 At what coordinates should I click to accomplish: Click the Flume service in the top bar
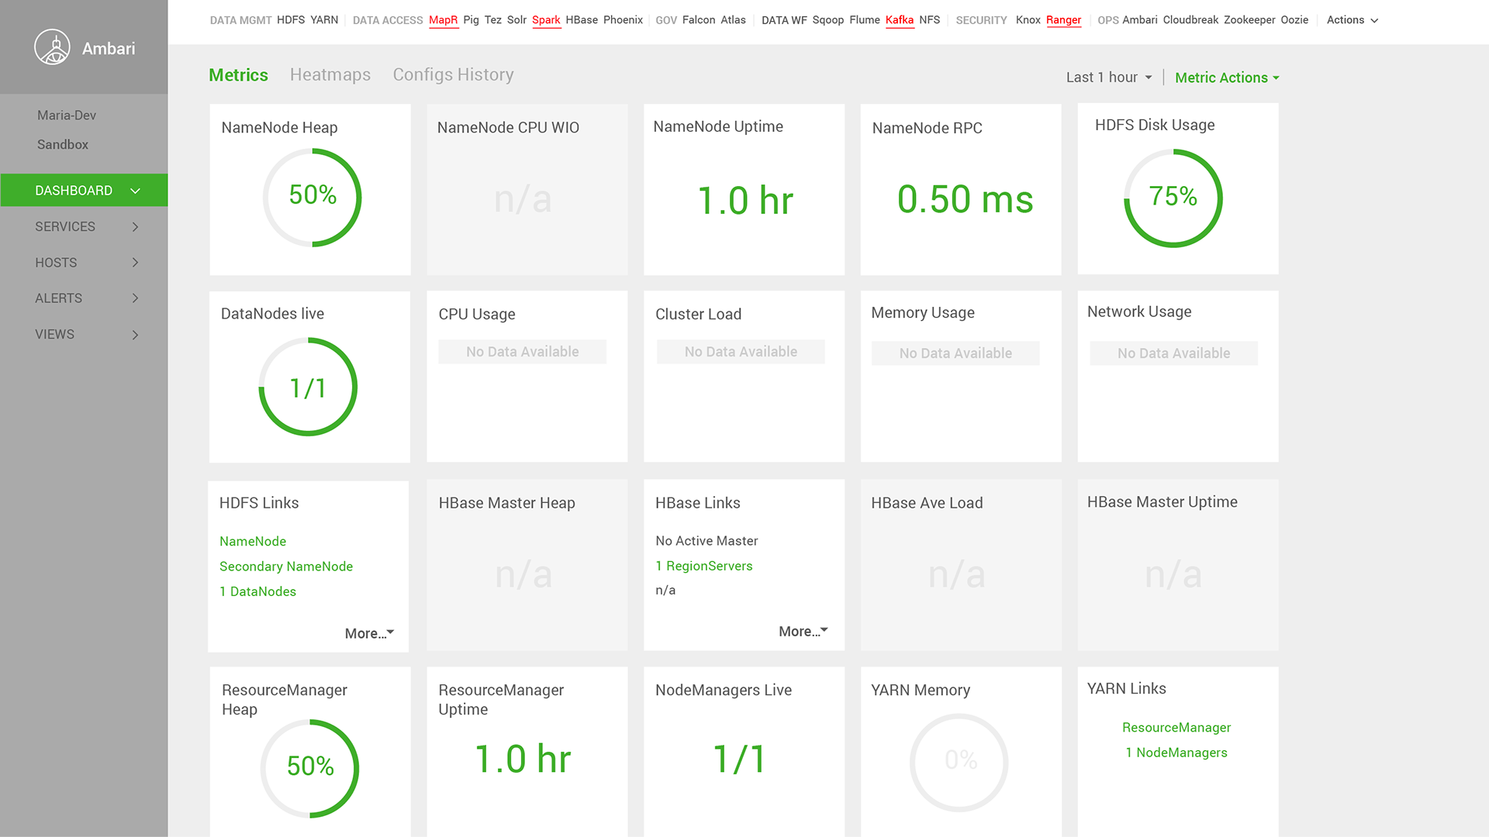click(865, 20)
